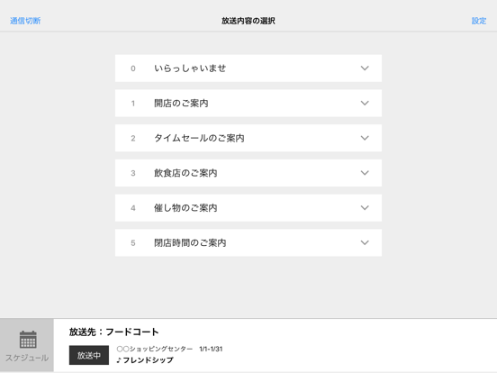Expand the タイムセールのご案内 chevron
The image size is (497, 373).
(365, 138)
